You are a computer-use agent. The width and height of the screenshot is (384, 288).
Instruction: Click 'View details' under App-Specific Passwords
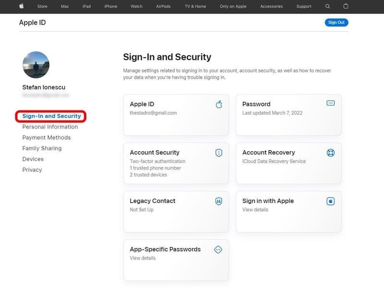143,258
